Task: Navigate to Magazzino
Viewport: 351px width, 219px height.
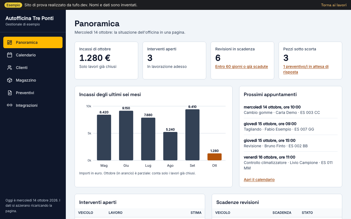Action: point(33,80)
